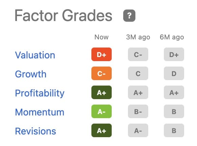Click Growth D grade from 6M ago

click(x=174, y=73)
